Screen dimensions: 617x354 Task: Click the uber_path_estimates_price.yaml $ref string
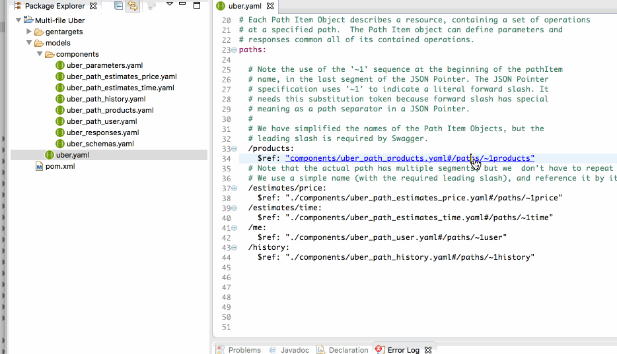[x=424, y=198]
